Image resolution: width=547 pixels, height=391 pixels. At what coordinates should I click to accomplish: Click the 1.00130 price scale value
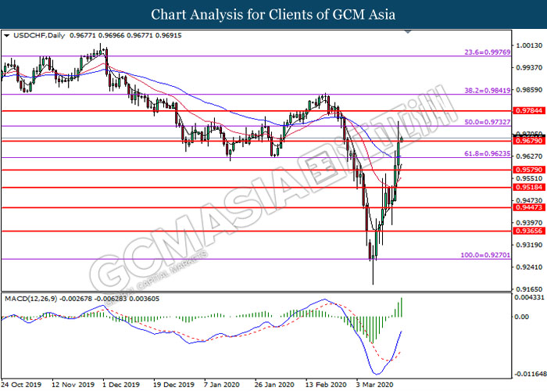tap(529, 45)
